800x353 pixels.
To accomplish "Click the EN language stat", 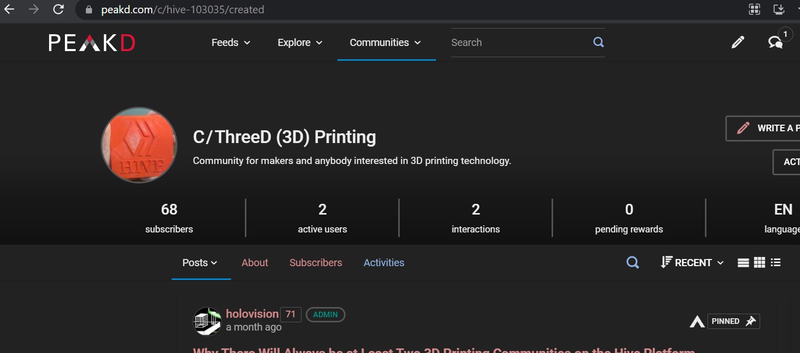I will click(782, 218).
